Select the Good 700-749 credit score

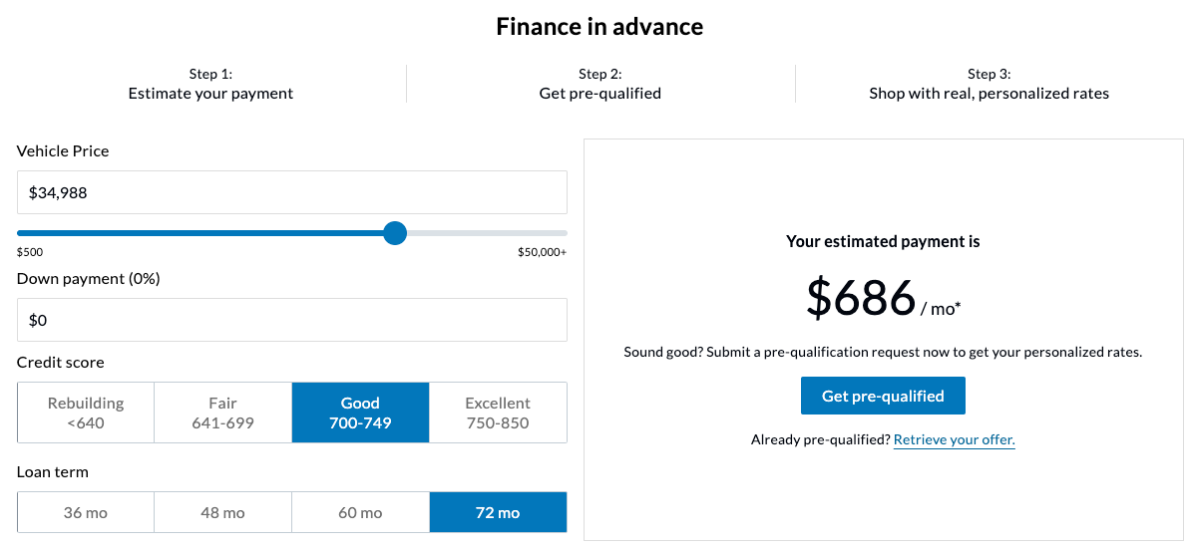(x=360, y=413)
